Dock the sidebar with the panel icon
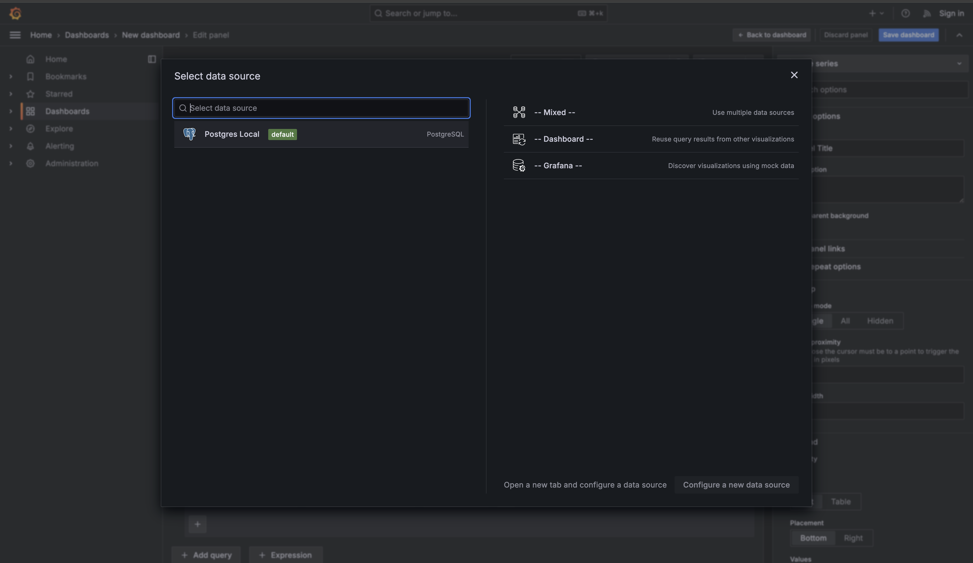 [x=152, y=59]
